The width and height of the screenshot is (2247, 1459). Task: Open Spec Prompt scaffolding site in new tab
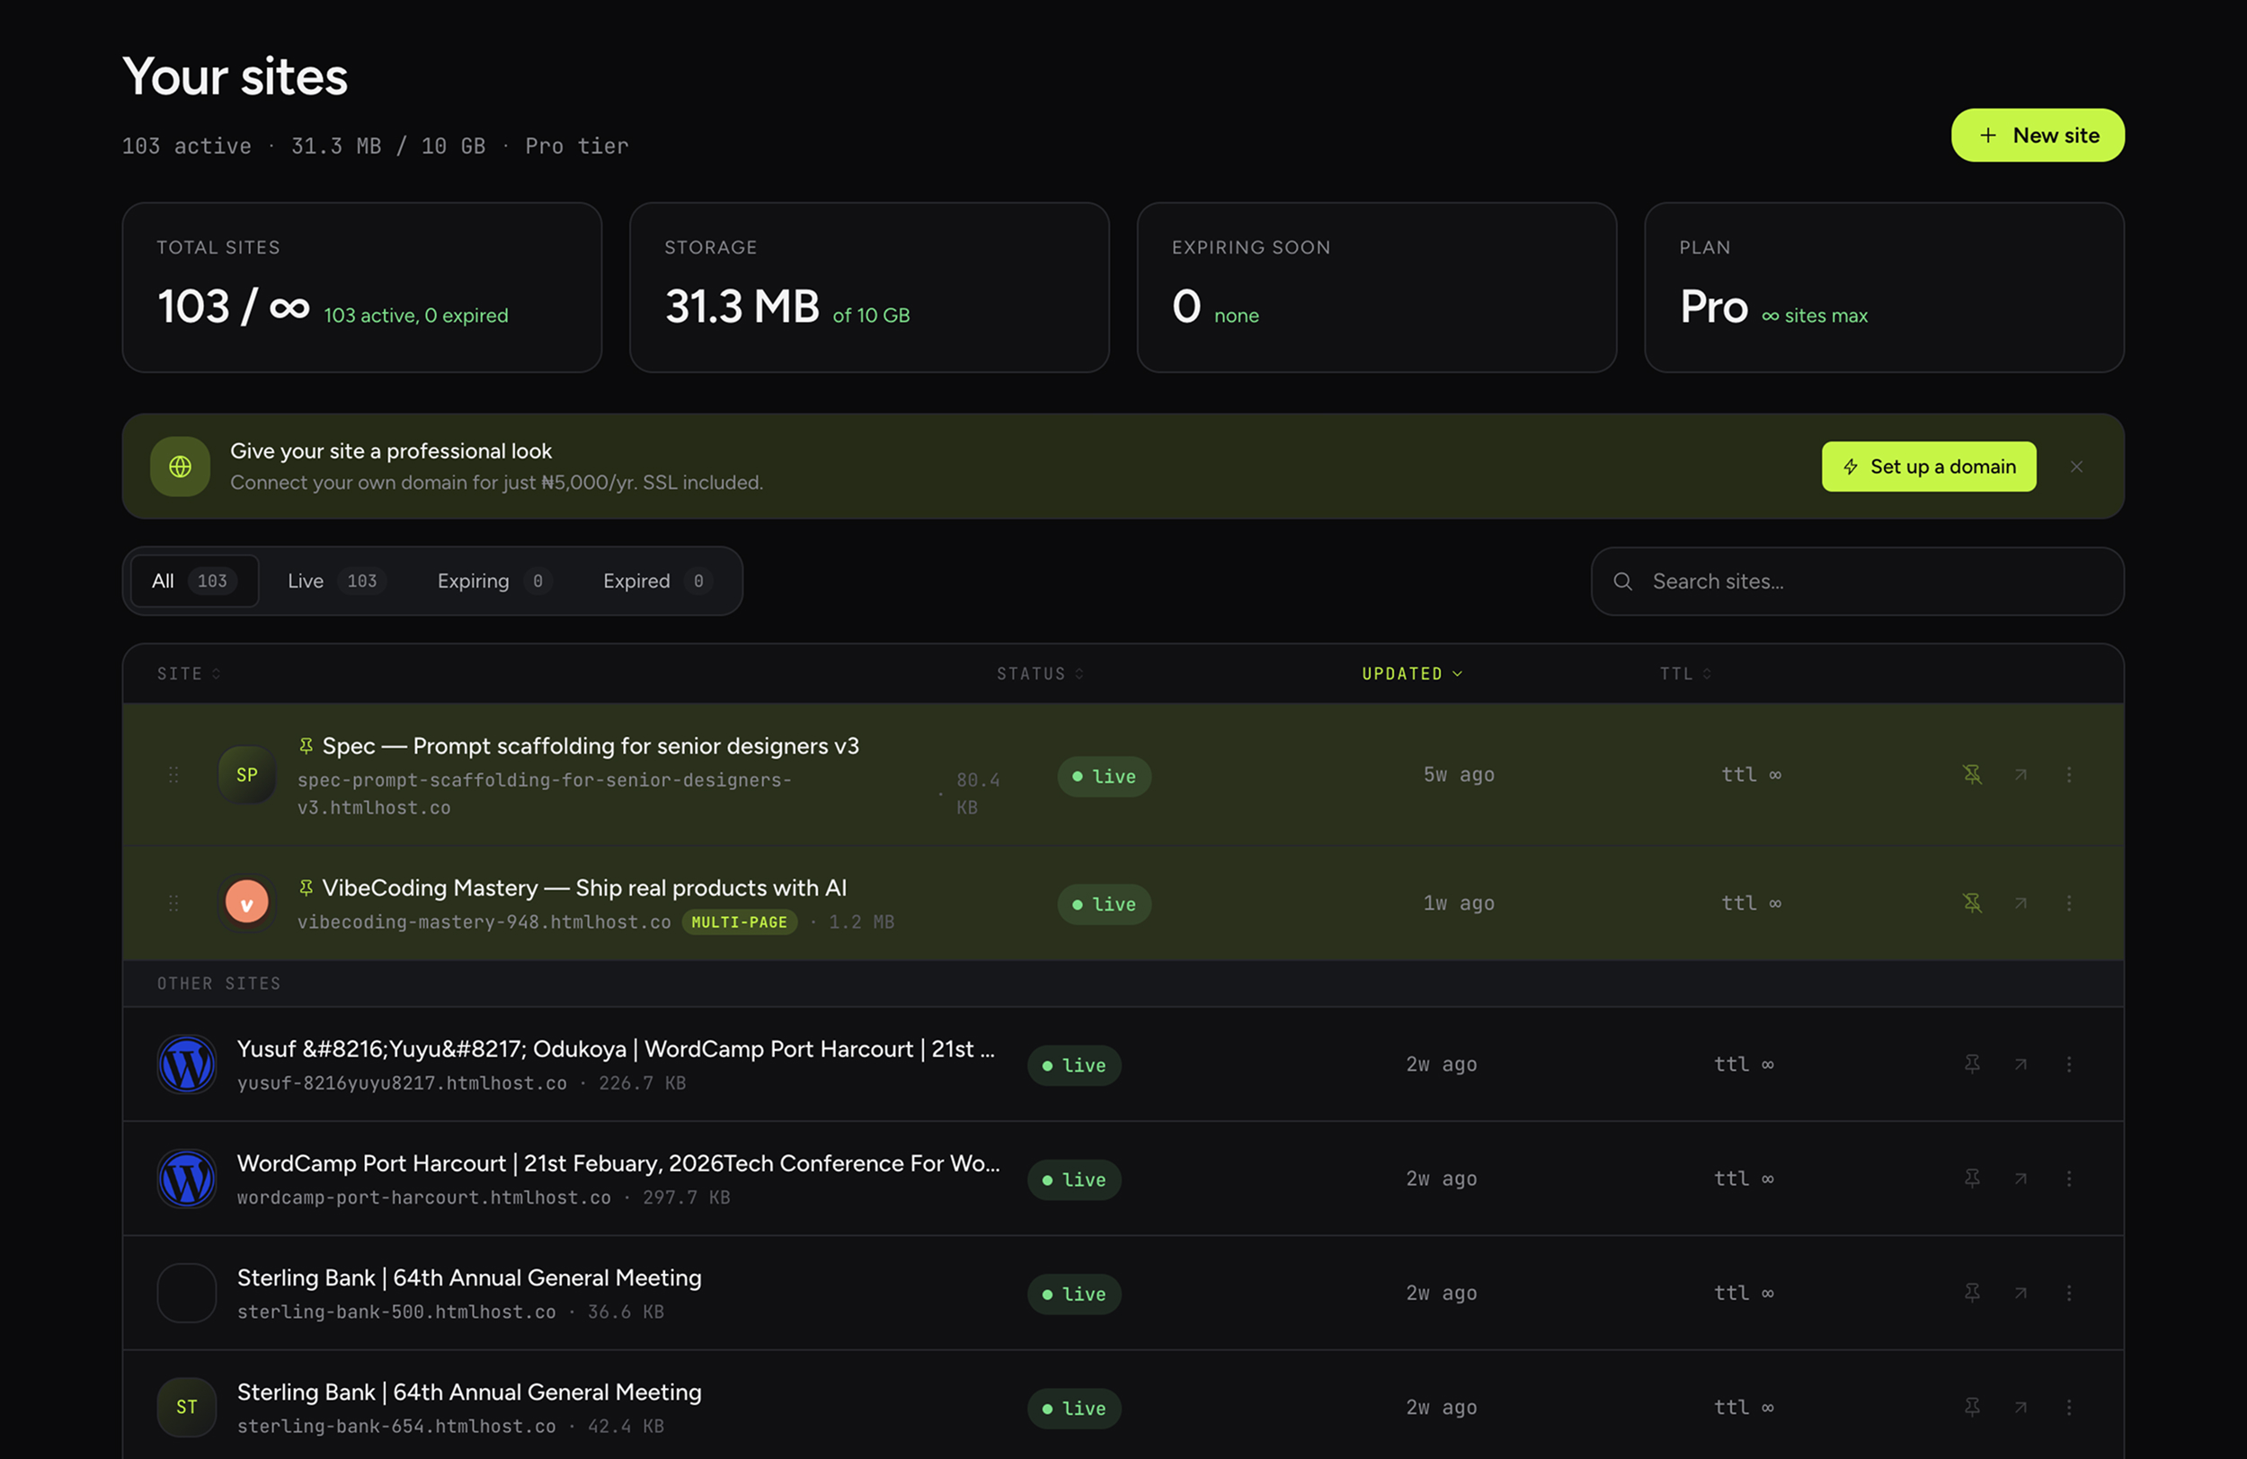[2021, 774]
